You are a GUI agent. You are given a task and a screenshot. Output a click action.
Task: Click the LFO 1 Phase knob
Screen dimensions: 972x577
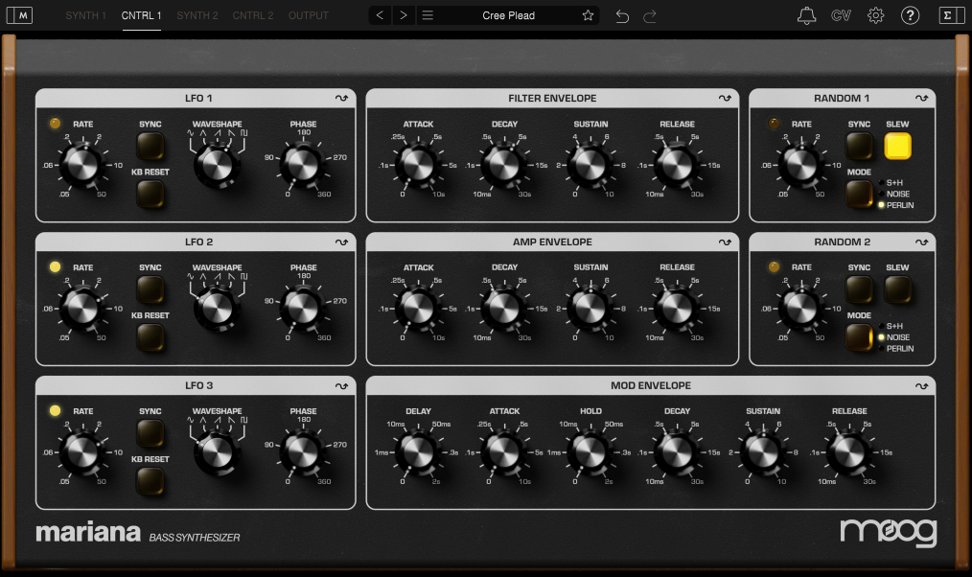pyautogui.click(x=303, y=165)
